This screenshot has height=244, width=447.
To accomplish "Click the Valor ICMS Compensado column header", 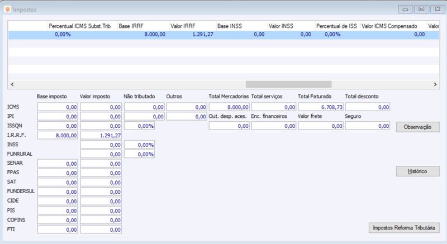I will tap(393, 26).
